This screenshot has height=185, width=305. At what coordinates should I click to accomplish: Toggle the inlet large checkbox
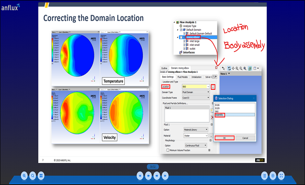(x=185, y=41)
